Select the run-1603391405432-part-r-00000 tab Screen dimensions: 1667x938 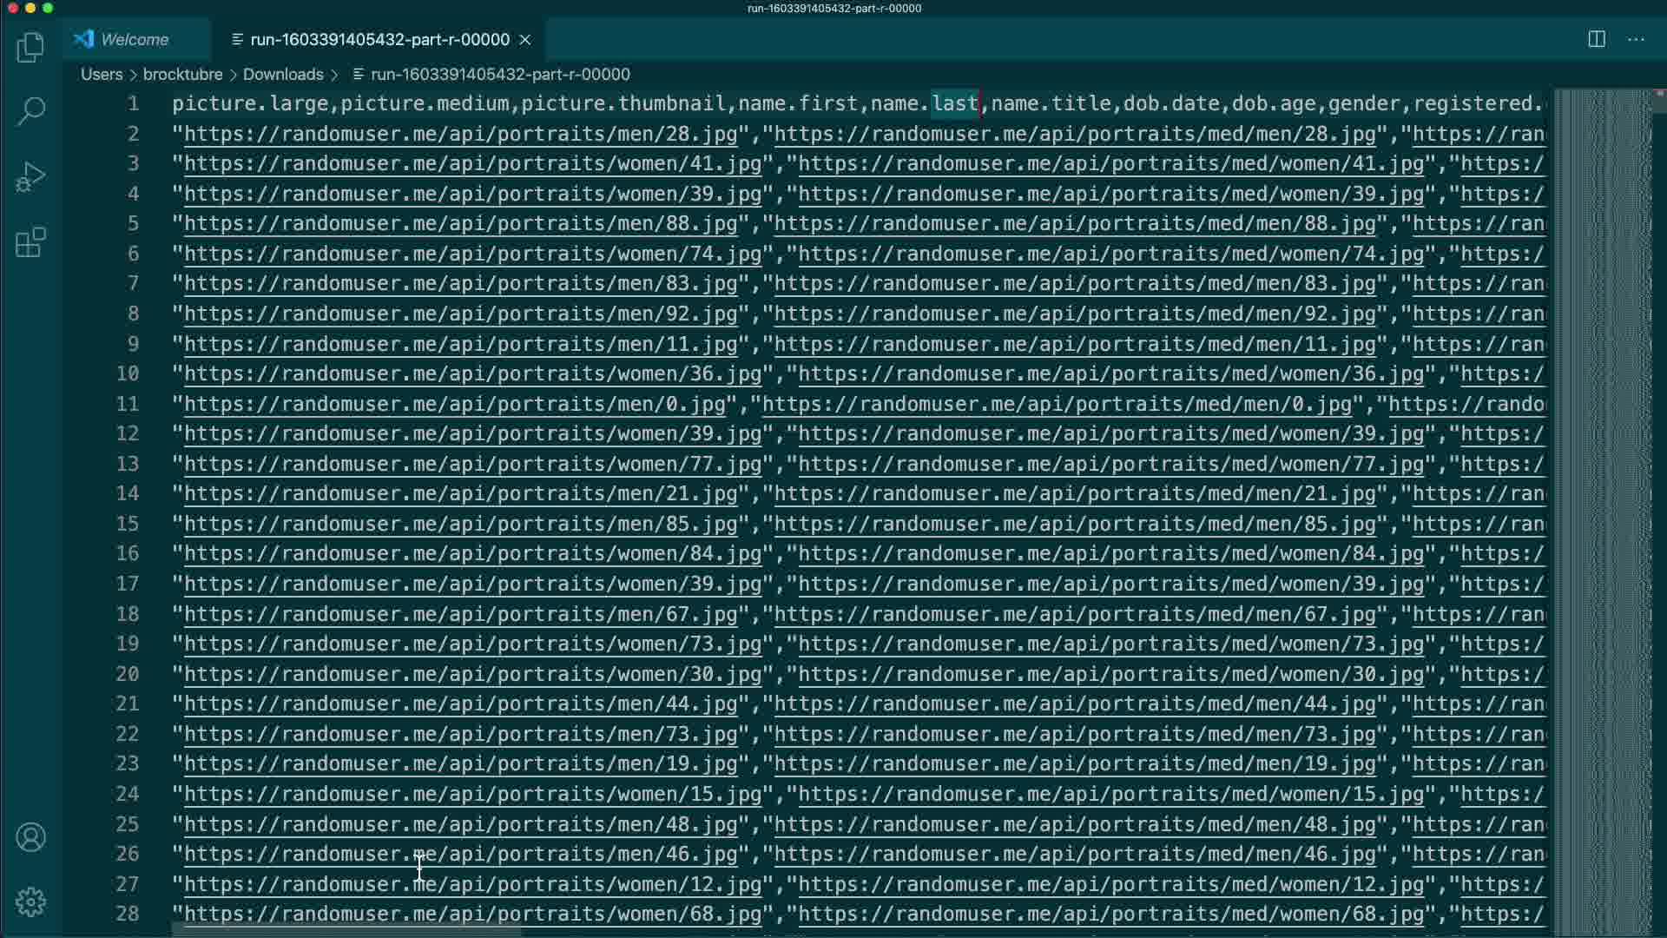pyautogui.click(x=379, y=40)
